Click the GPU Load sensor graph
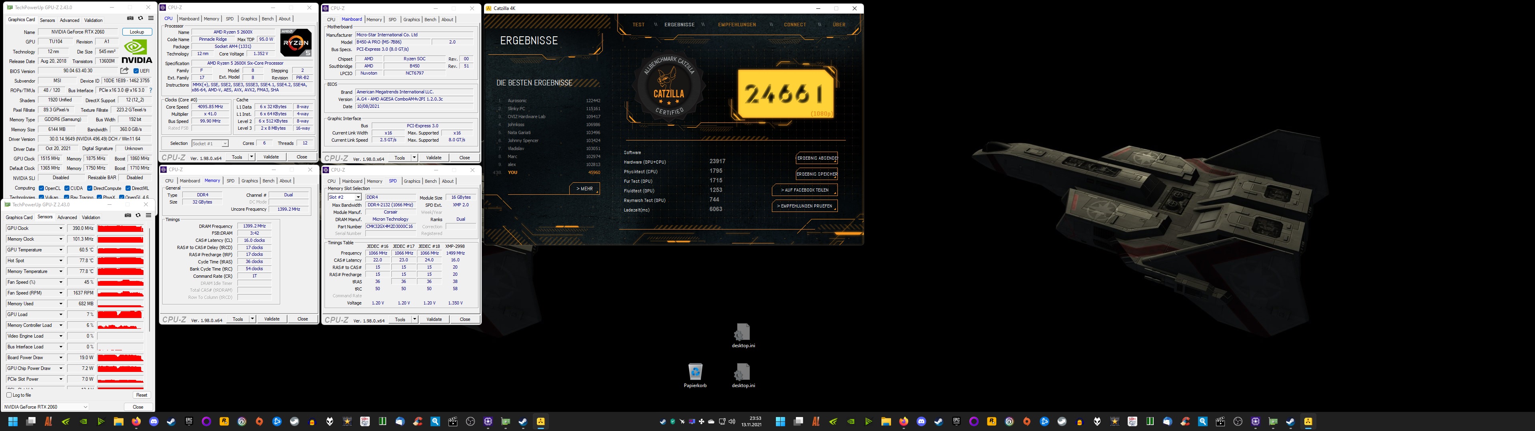The width and height of the screenshot is (1535, 431). coord(120,314)
